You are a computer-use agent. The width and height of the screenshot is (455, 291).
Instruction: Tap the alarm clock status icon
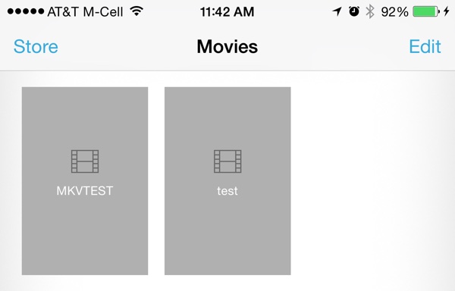[354, 11]
